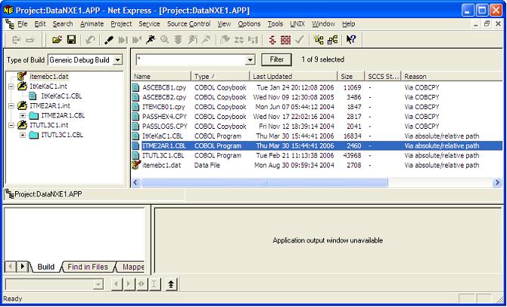Click the Open project folder toolbar icon
The height and width of the screenshot is (307, 507).
pyautogui.click(x=57, y=39)
